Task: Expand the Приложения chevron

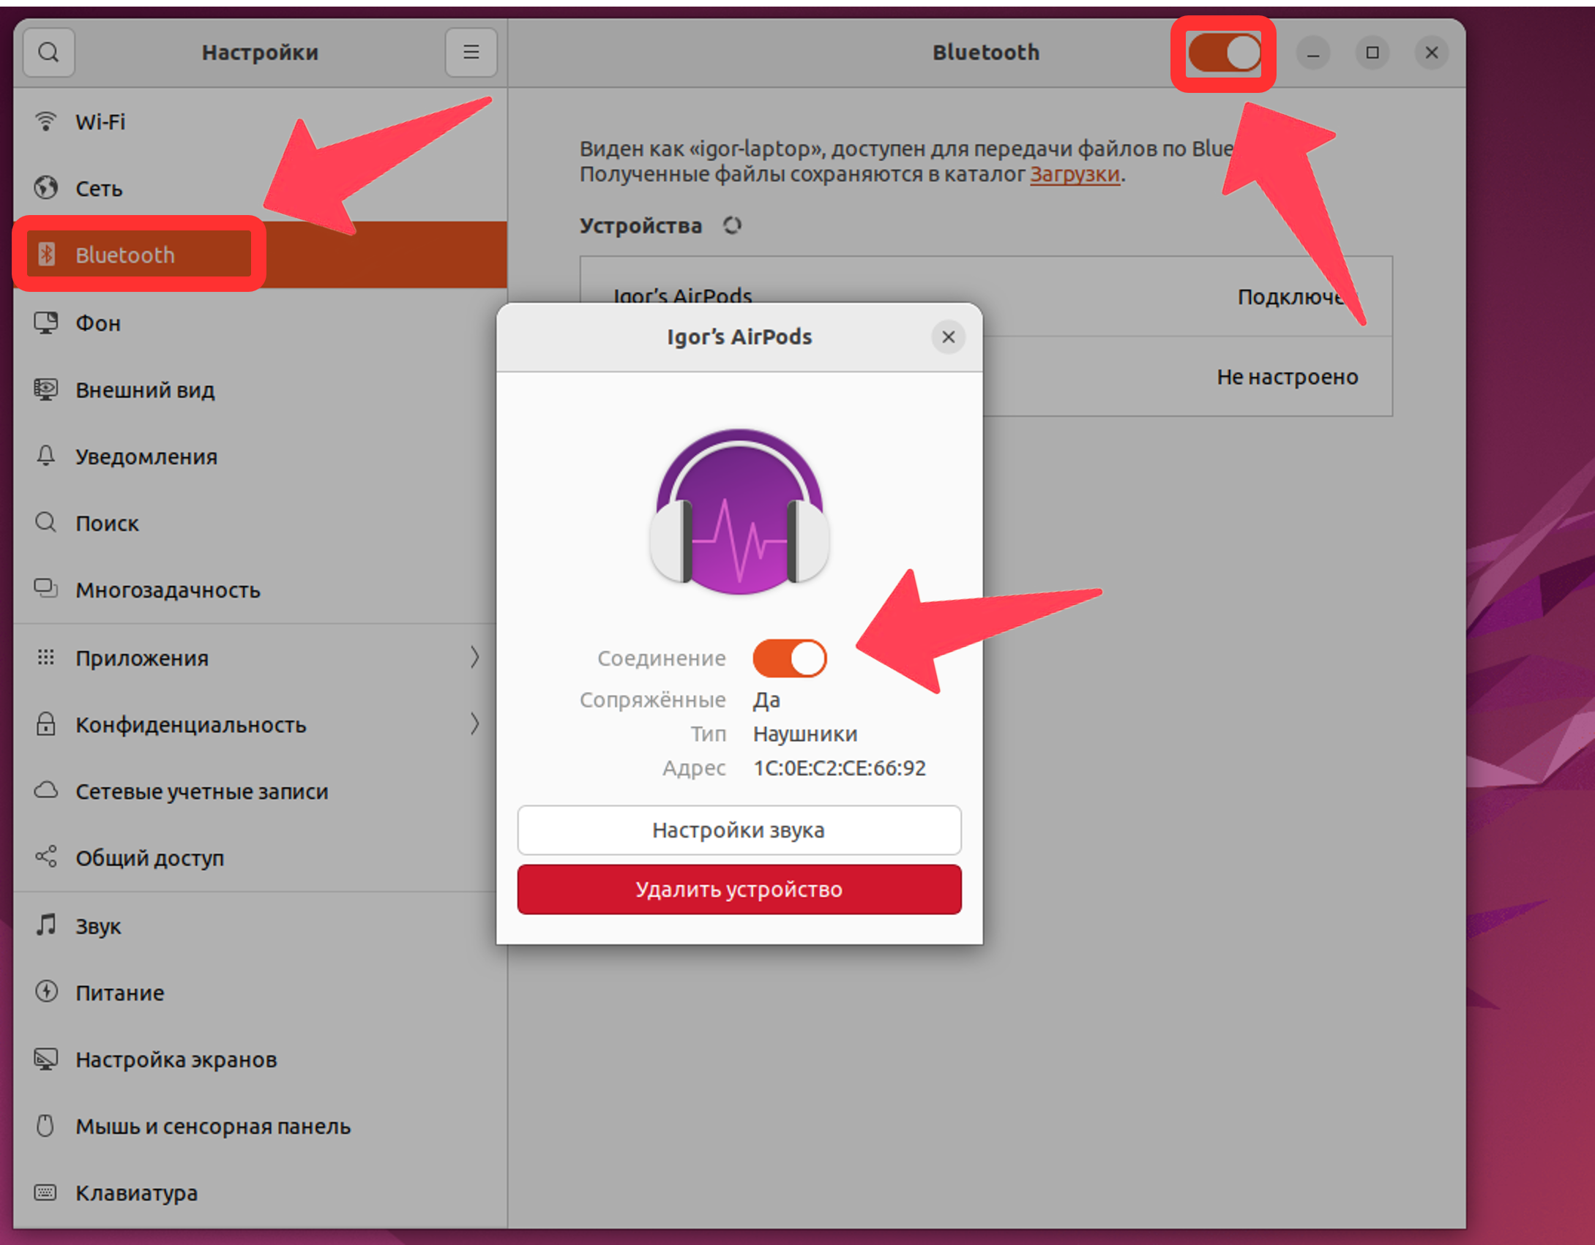Action: point(474,657)
